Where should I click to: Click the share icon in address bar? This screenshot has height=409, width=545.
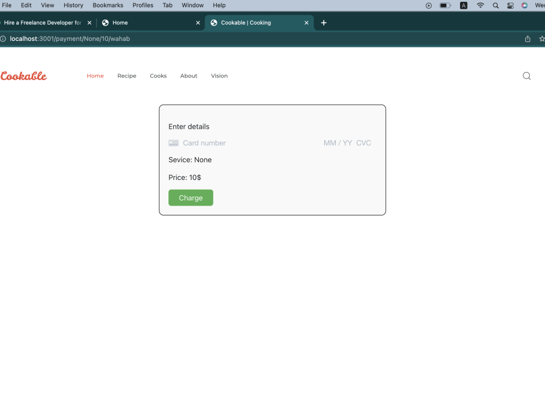[528, 39]
